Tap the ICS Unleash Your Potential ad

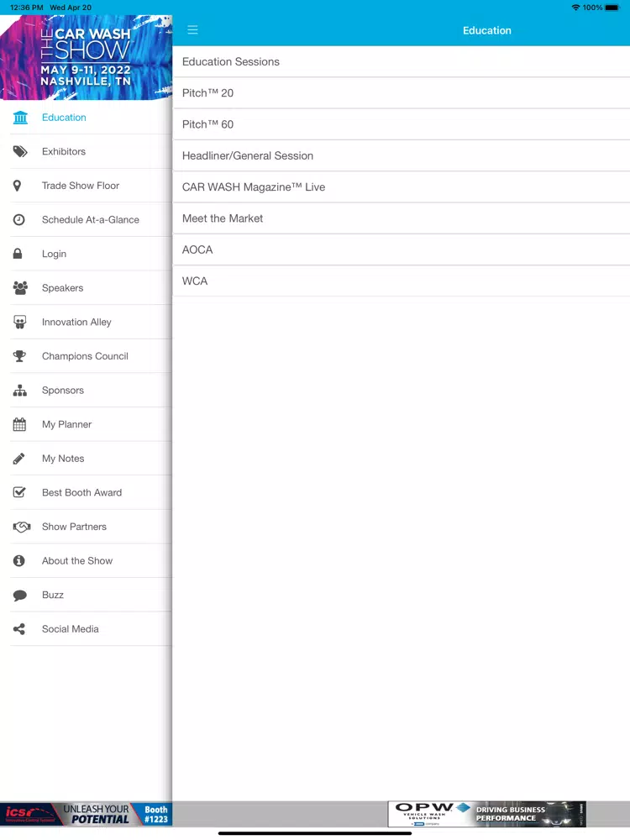86,814
